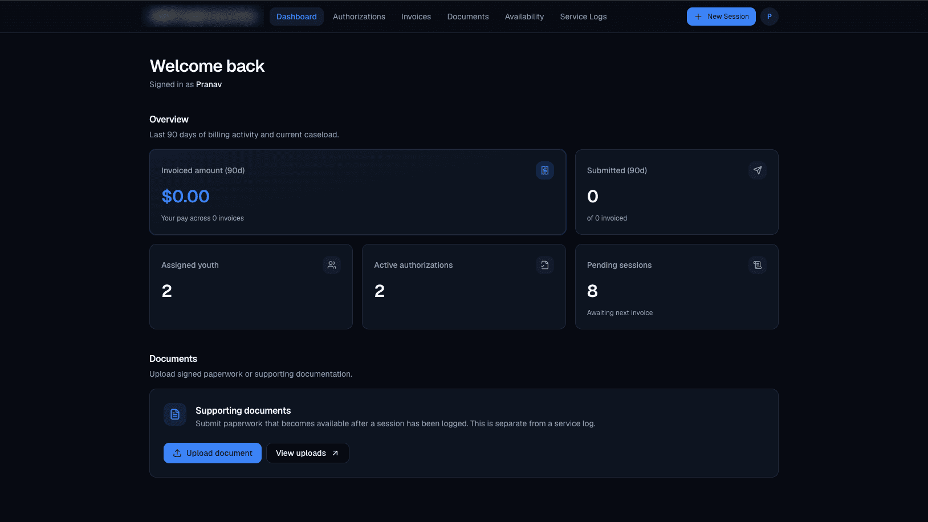Click the Documents section heading
Viewport: 928px width, 522px height.
[x=173, y=358]
